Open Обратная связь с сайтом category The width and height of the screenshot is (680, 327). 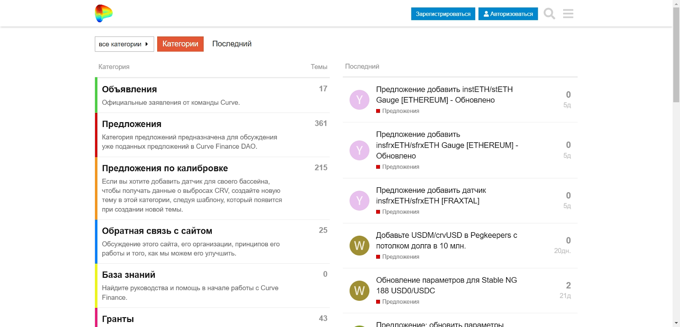[157, 231]
